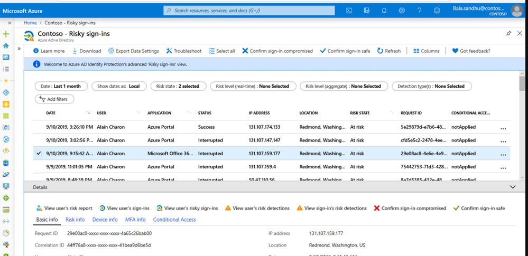Open Risk level (real-time) filter
The image size is (528, 256).
(x=253, y=86)
